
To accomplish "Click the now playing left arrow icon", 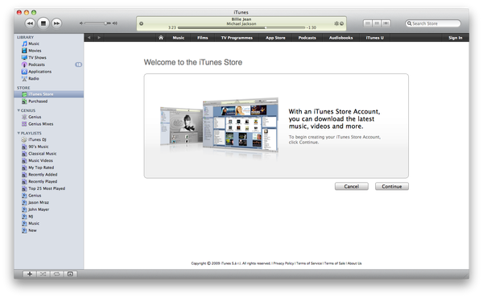I will [141, 23].
